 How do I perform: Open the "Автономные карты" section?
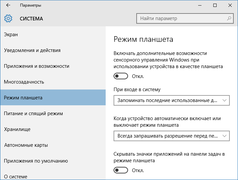(26, 145)
